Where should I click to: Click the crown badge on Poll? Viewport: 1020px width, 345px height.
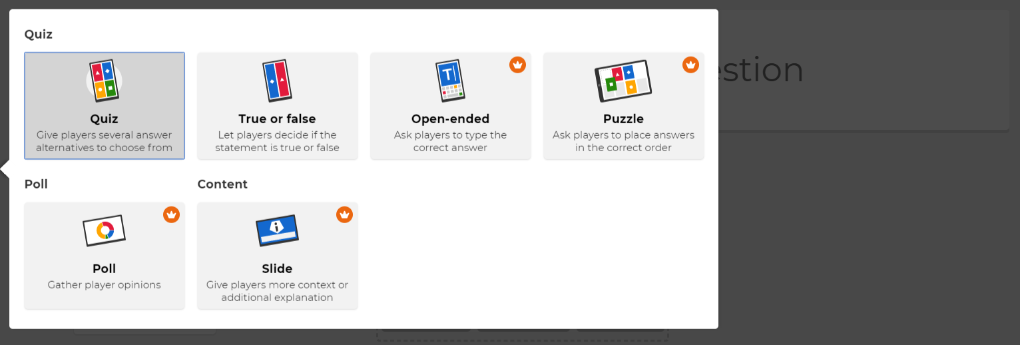(x=171, y=214)
